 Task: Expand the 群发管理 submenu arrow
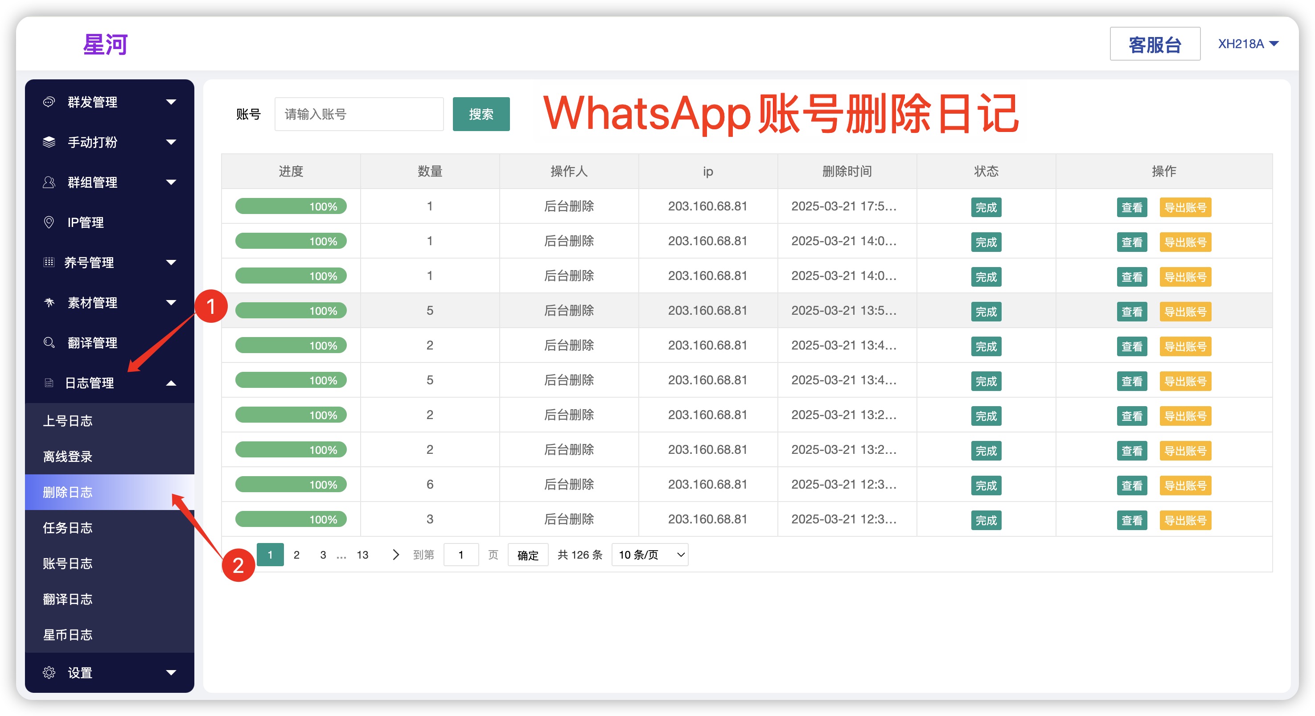[x=171, y=102]
